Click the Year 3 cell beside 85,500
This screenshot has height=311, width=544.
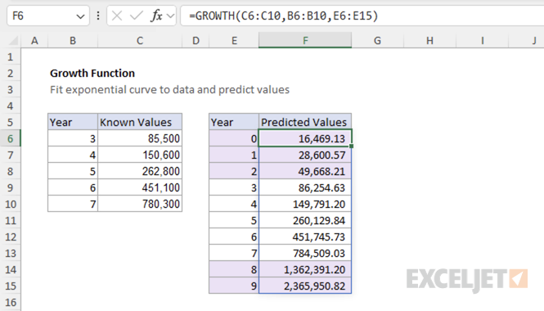(x=73, y=138)
